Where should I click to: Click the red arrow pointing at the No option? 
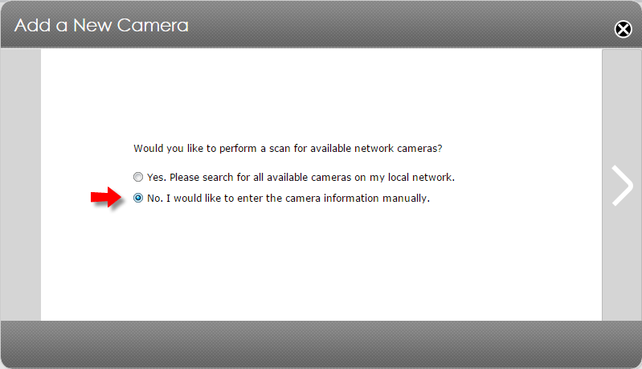[106, 198]
